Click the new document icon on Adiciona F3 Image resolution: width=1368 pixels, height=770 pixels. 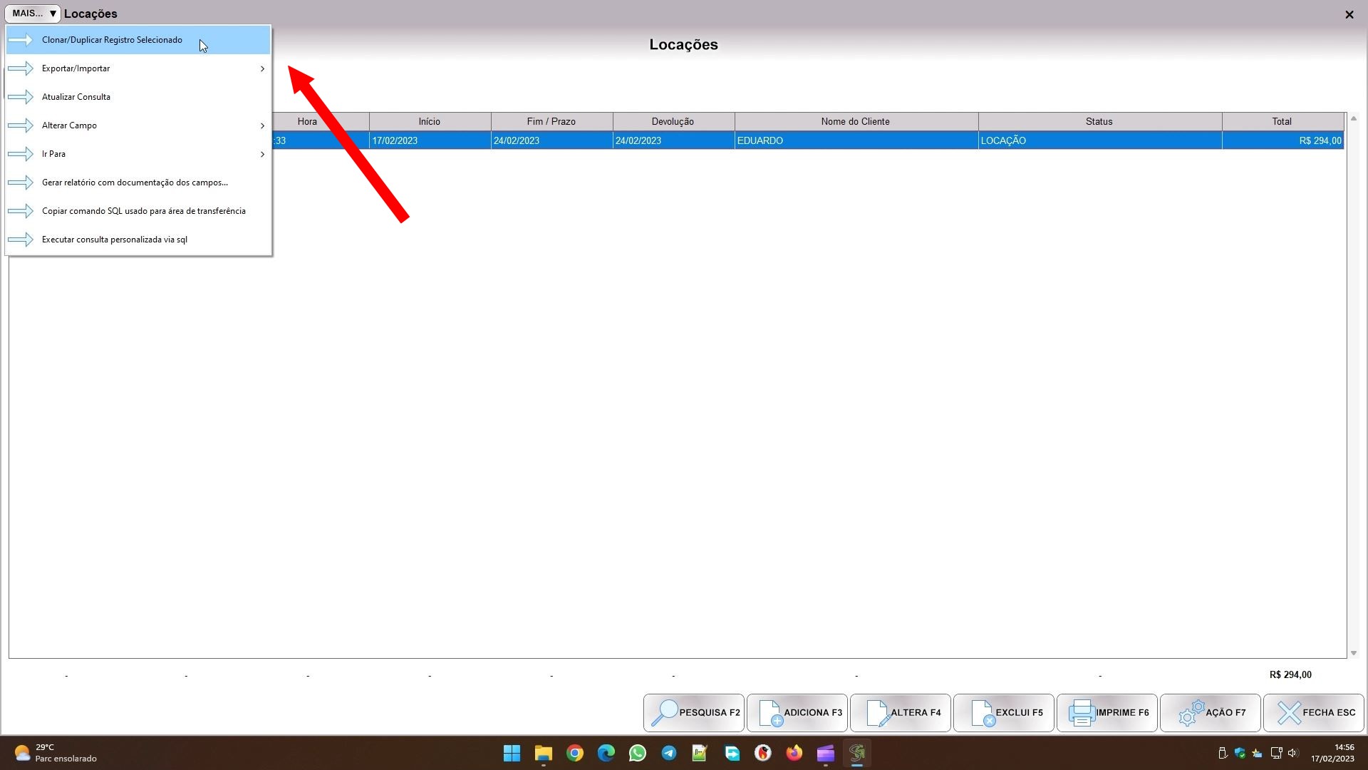(769, 712)
